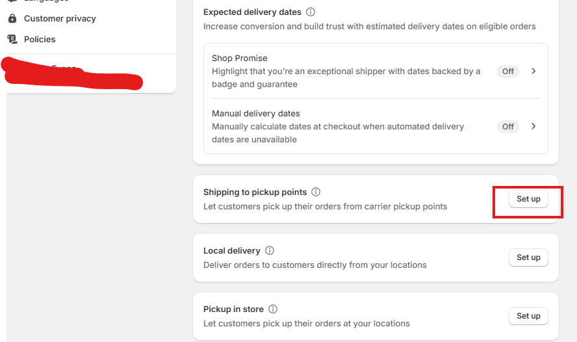Click the Expected delivery dates heading
The image size is (577, 342).
(x=252, y=12)
